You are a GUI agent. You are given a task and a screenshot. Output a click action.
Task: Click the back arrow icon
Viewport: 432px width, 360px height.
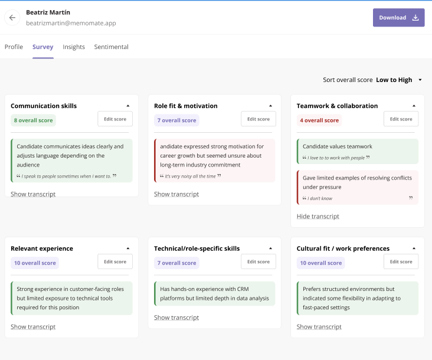[12, 18]
